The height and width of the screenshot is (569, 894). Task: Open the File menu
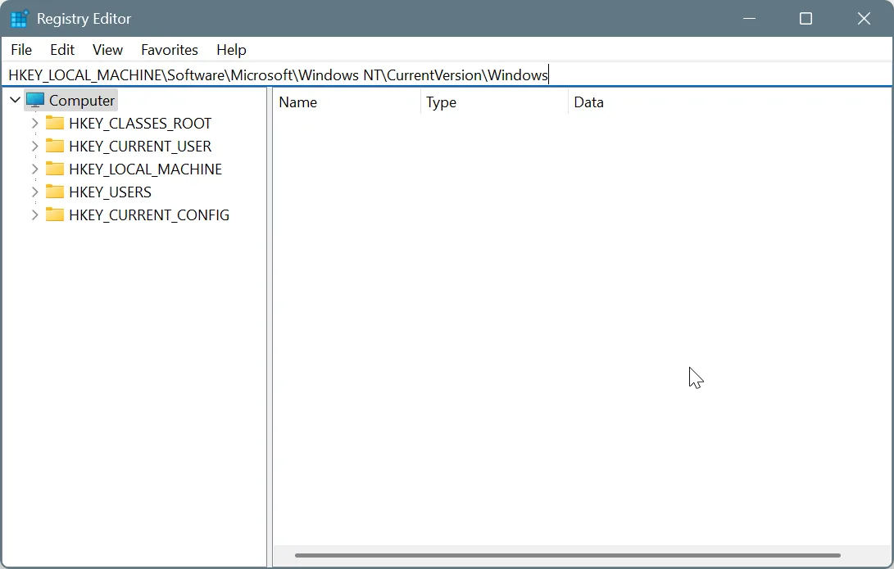click(20, 50)
